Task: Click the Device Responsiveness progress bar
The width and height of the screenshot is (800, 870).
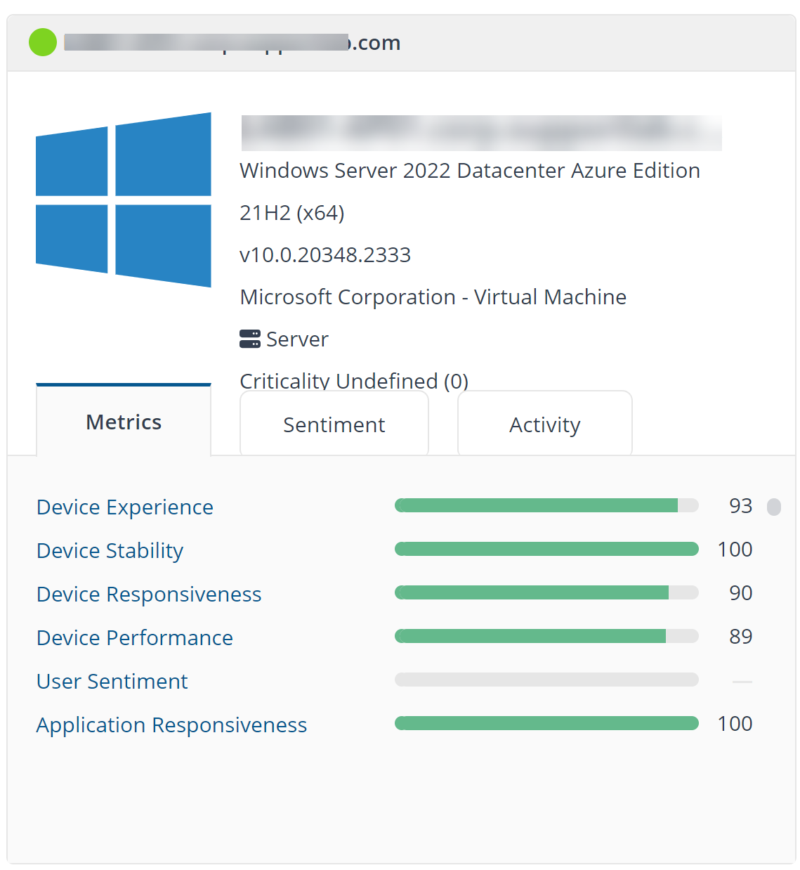Action: [x=546, y=592]
